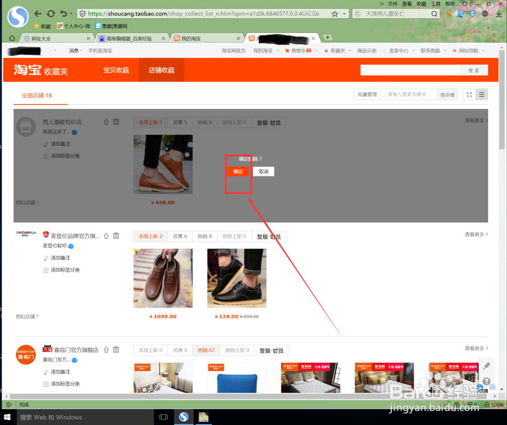Open Task View on taskbar
The width and height of the screenshot is (507, 425).
pyautogui.click(x=164, y=417)
